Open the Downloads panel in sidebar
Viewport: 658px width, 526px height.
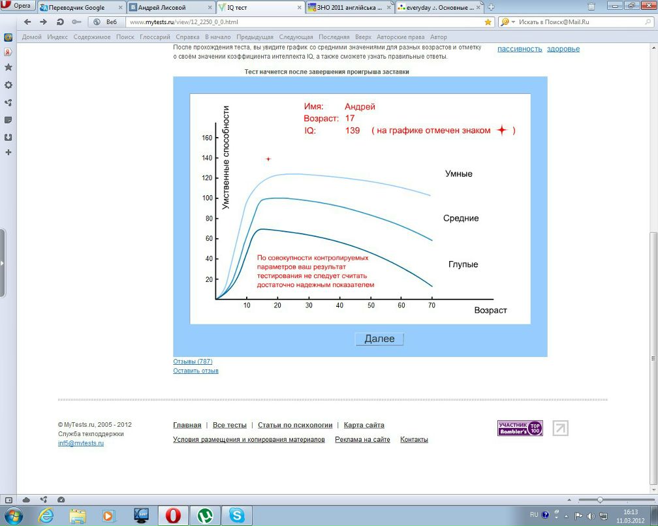click(8, 137)
